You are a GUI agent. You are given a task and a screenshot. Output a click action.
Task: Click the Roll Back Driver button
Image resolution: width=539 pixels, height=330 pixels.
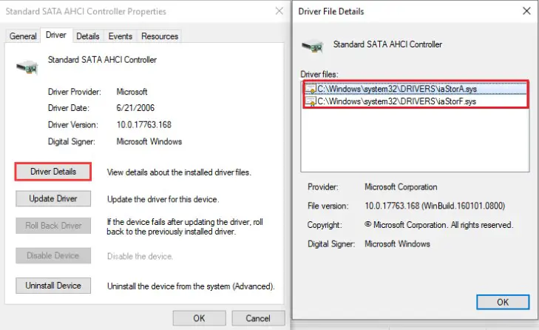click(53, 226)
